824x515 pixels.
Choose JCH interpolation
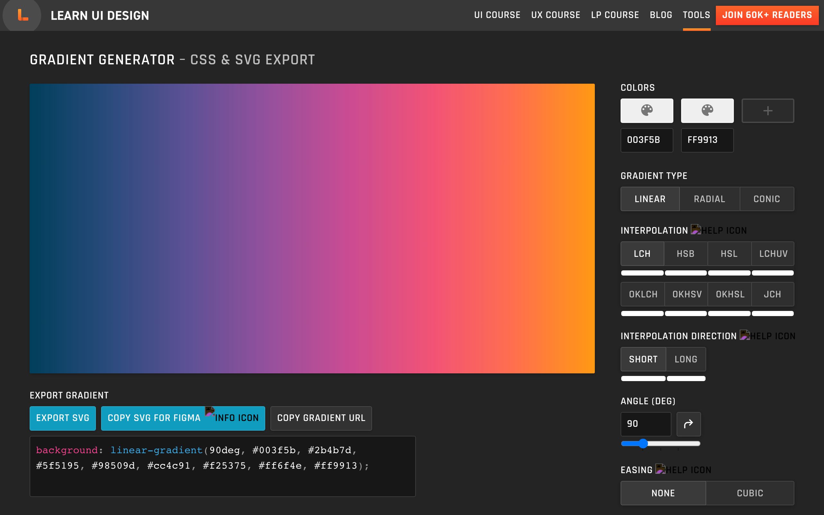pos(772,294)
